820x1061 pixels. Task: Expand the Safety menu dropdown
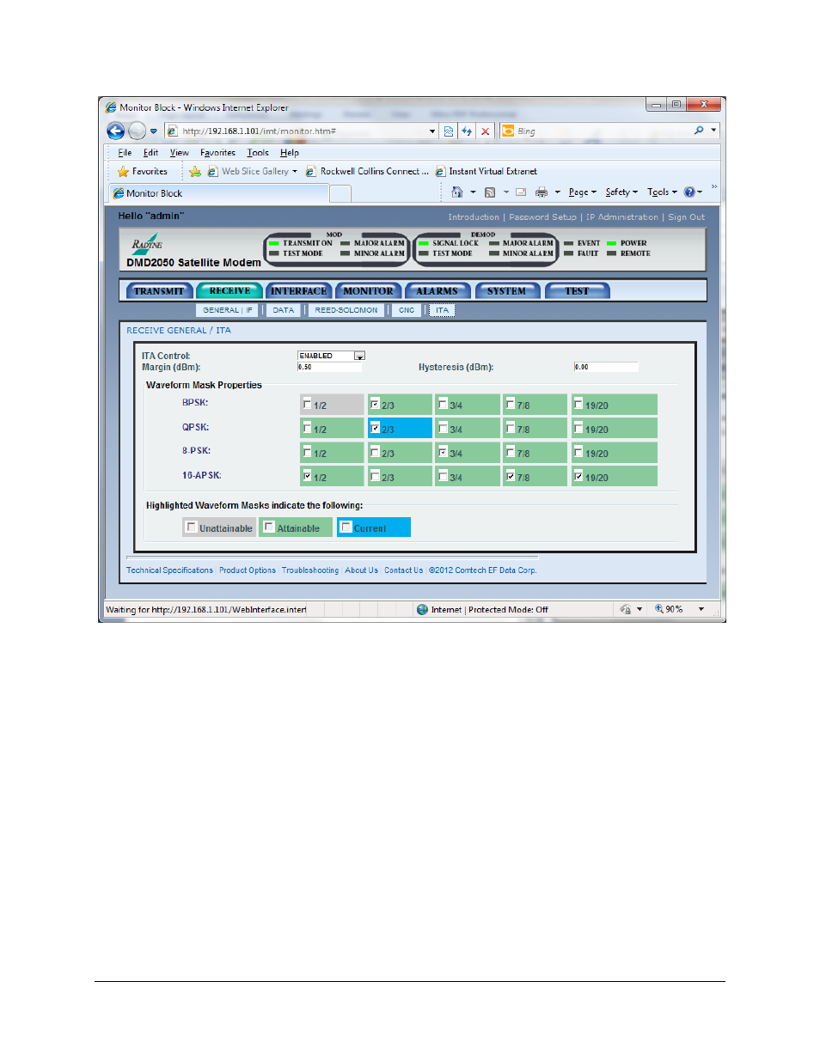pyautogui.click(x=621, y=192)
